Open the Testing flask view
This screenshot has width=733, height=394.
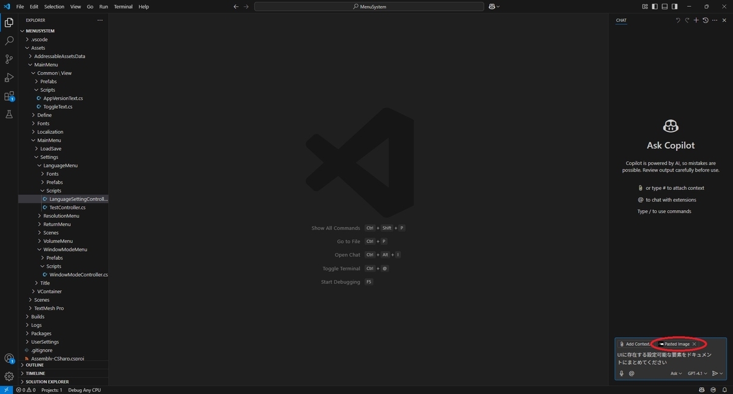9,114
